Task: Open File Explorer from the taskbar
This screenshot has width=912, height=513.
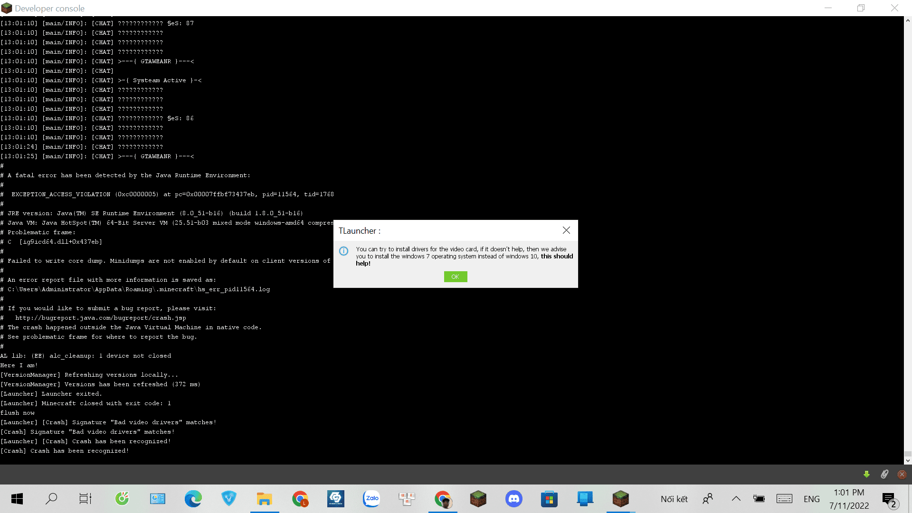Action: pyautogui.click(x=265, y=499)
